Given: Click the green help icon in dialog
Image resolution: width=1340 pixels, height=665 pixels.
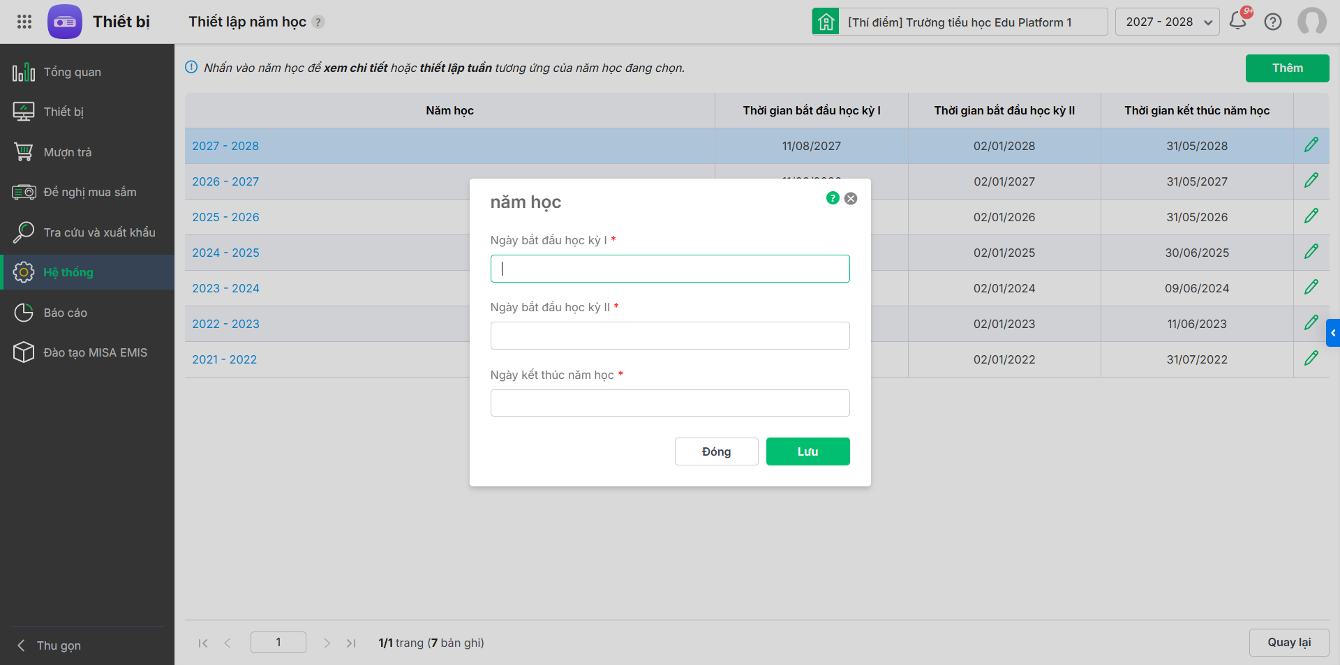Looking at the screenshot, I should pos(833,198).
